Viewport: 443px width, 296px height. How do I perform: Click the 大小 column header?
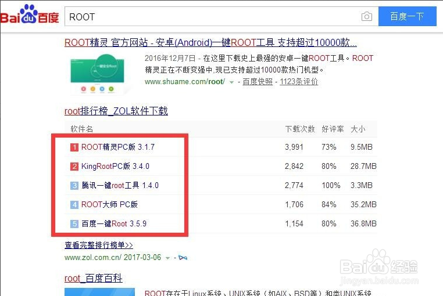pyautogui.click(x=358, y=129)
